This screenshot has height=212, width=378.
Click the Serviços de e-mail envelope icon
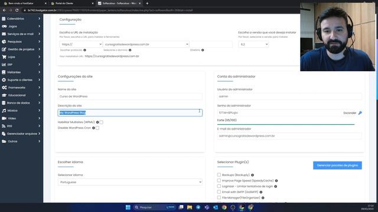4,34
